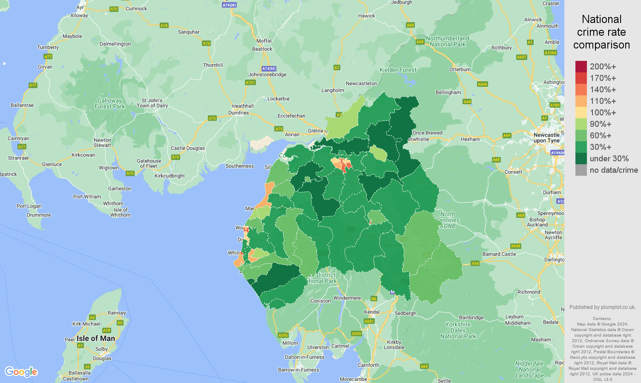Select the A696 road shield near Otterburn

click(482, 84)
